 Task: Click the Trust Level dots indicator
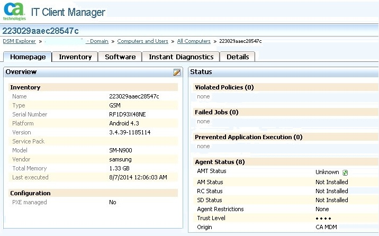point(323,218)
